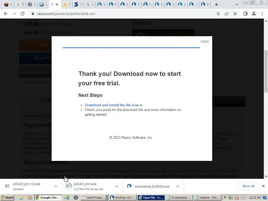Close the downloads bar

point(263,186)
